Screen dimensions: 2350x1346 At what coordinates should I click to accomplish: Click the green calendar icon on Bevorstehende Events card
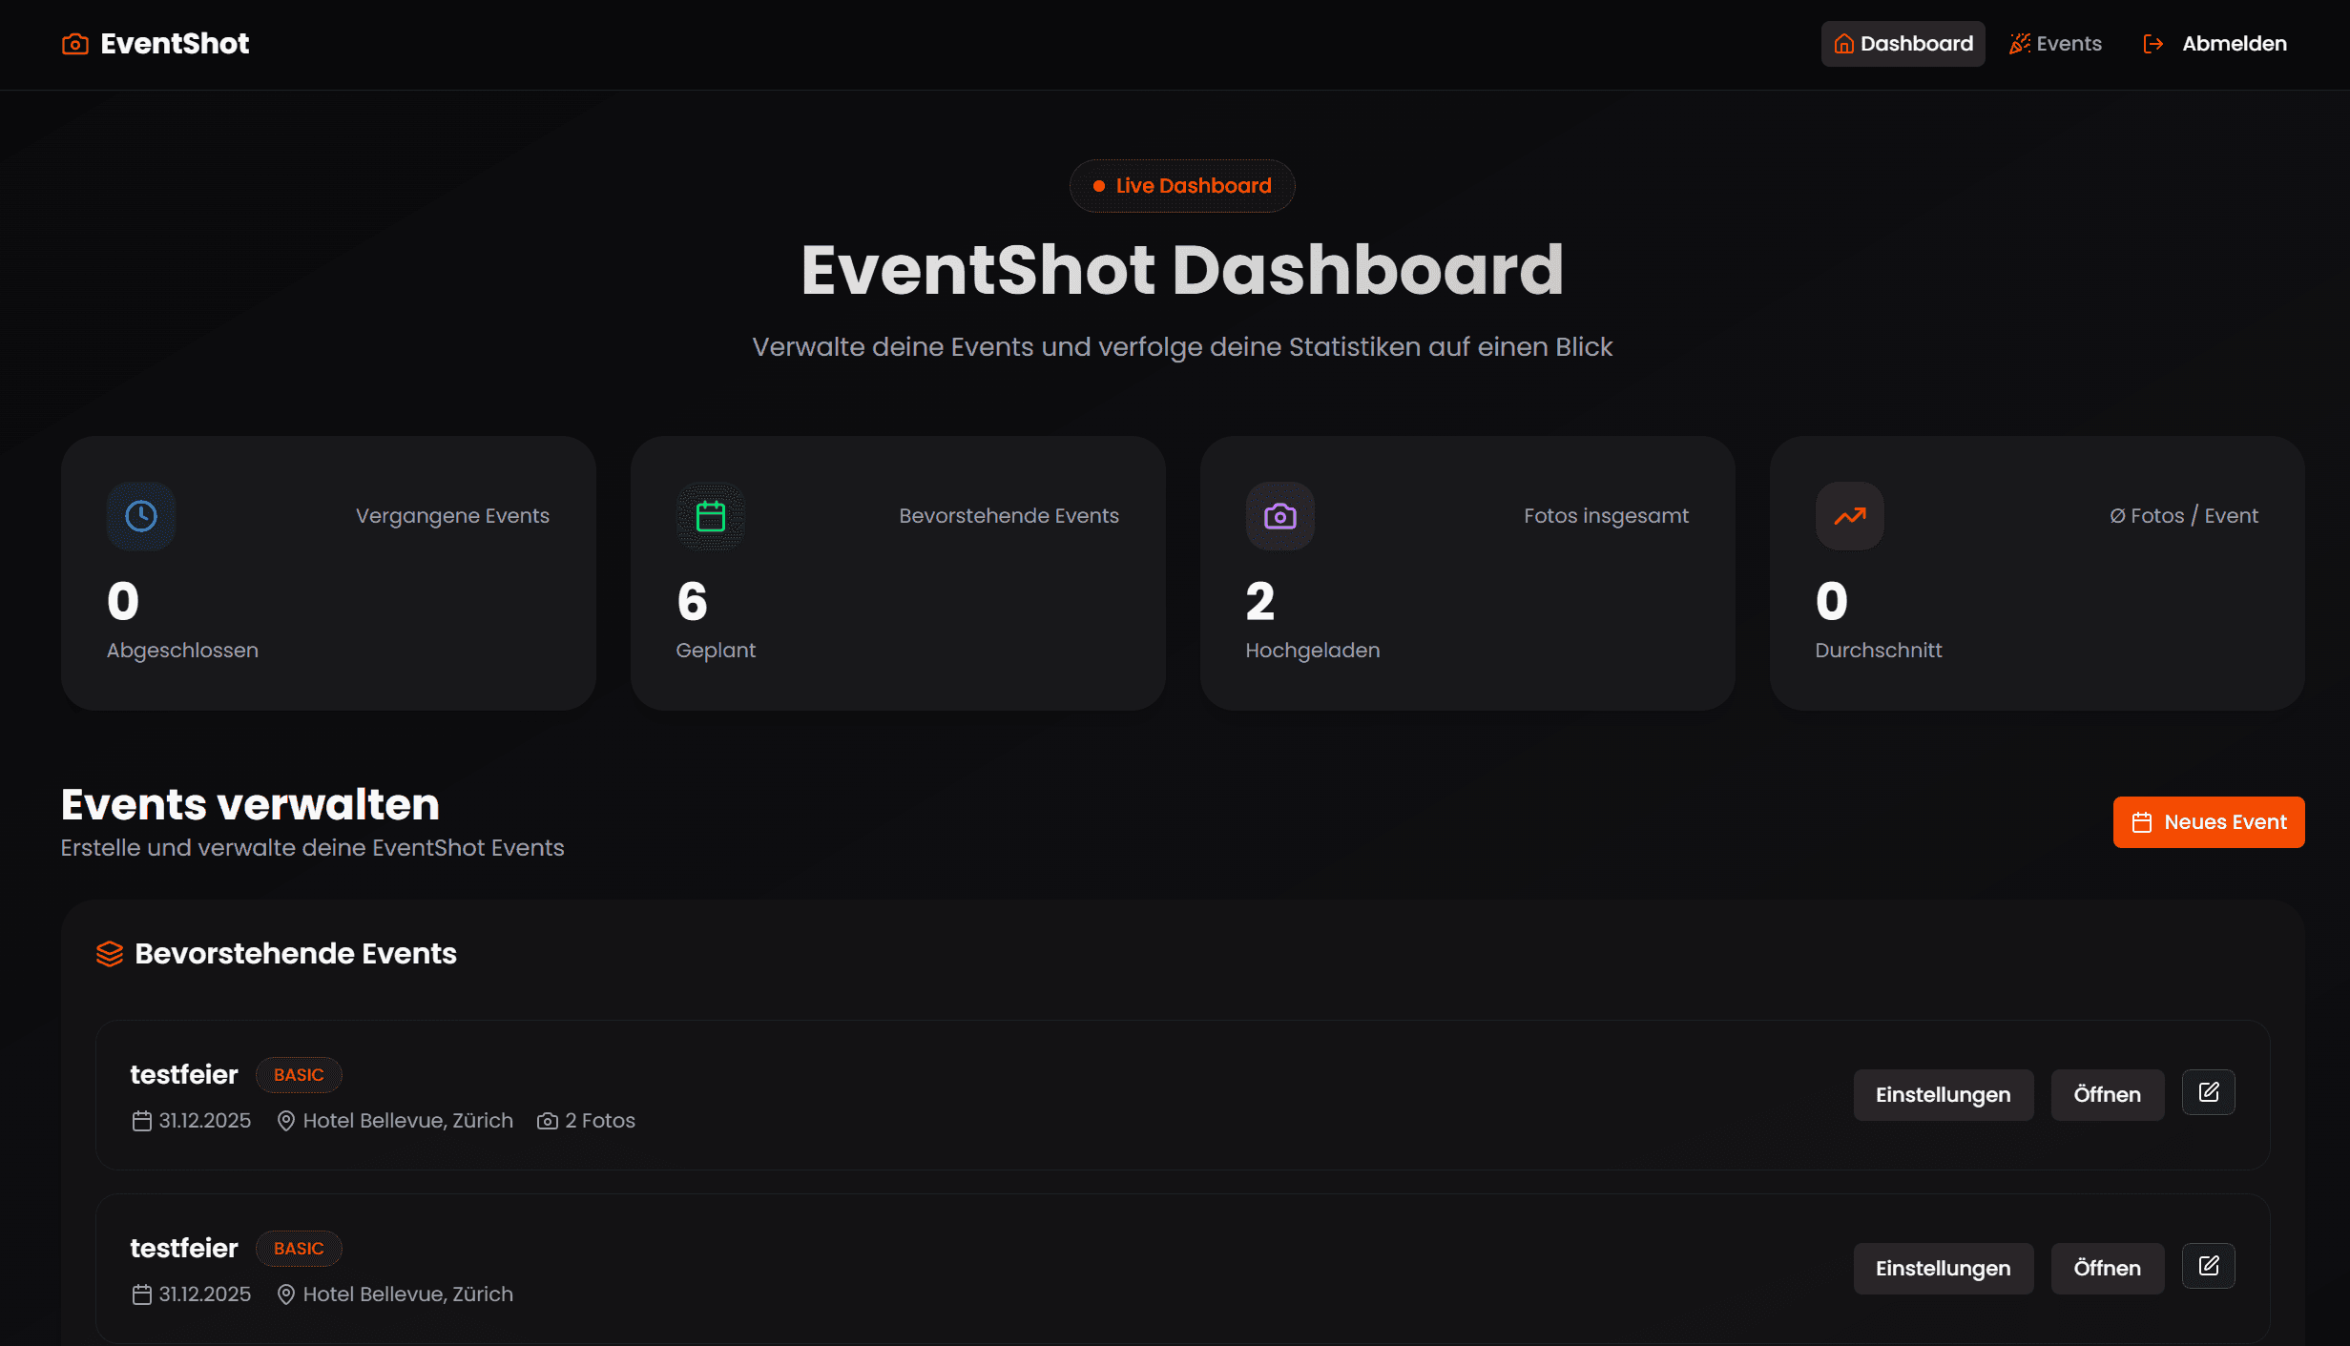click(710, 516)
